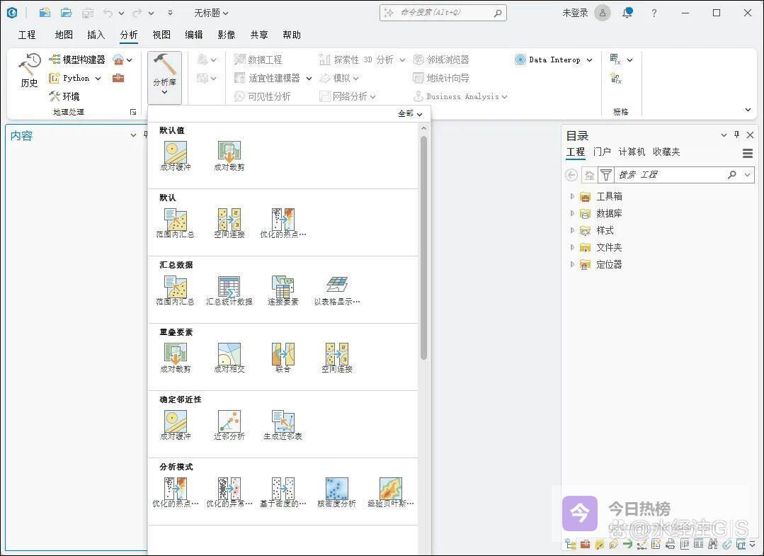Image resolution: width=764 pixels, height=556 pixels.
Task: Select the 连接要素 tool
Action: coord(283,290)
